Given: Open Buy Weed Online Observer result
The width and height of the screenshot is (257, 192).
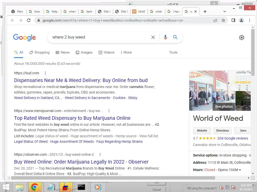Looking at the screenshot, I should [81, 162].
